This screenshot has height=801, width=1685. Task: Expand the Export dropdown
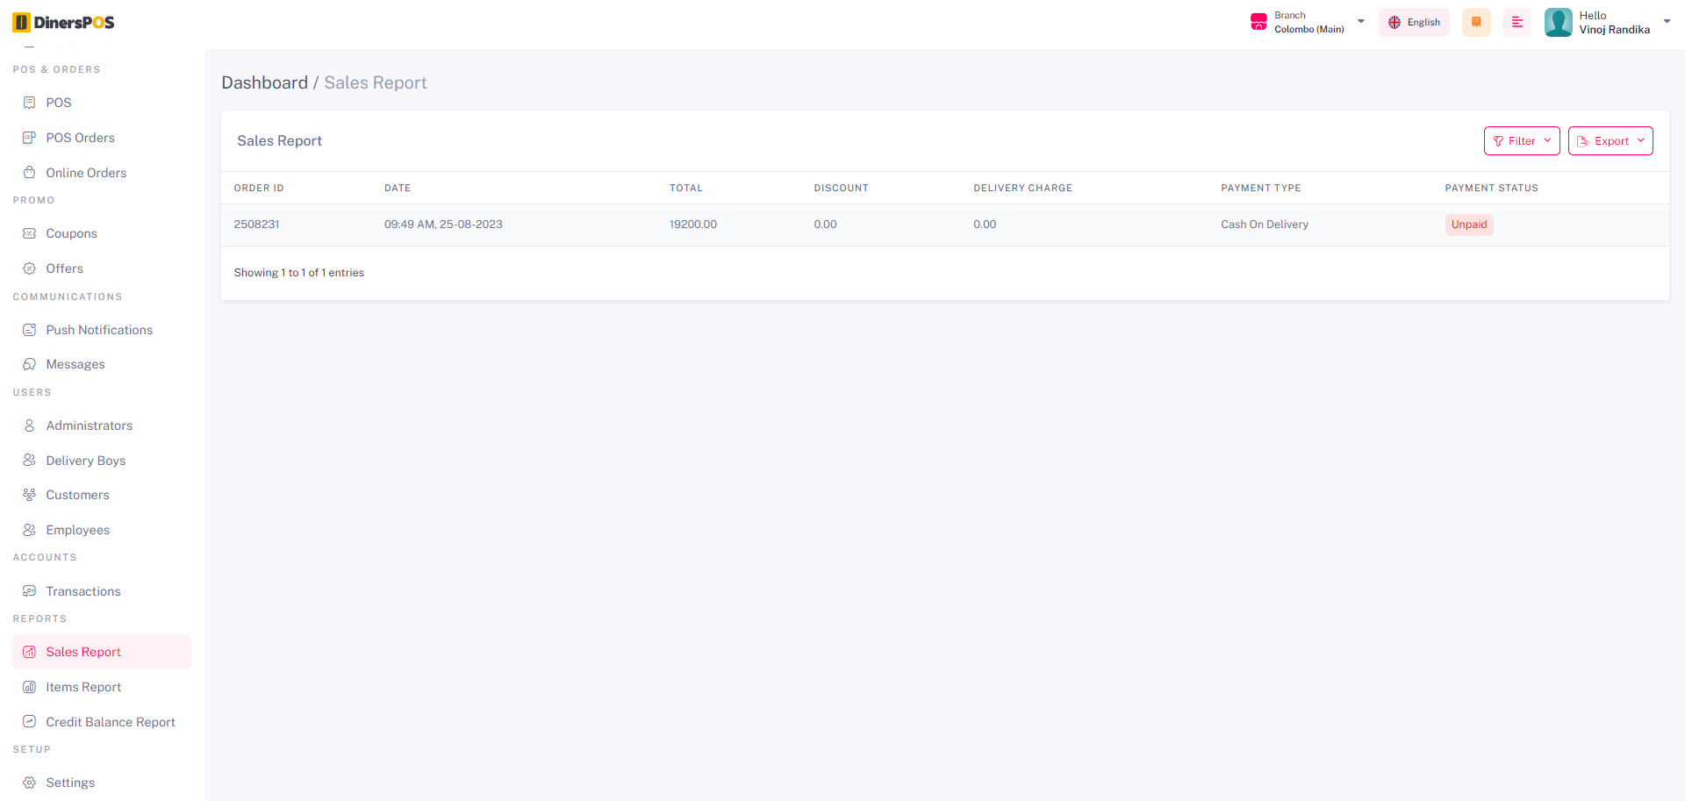click(x=1610, y=141)
